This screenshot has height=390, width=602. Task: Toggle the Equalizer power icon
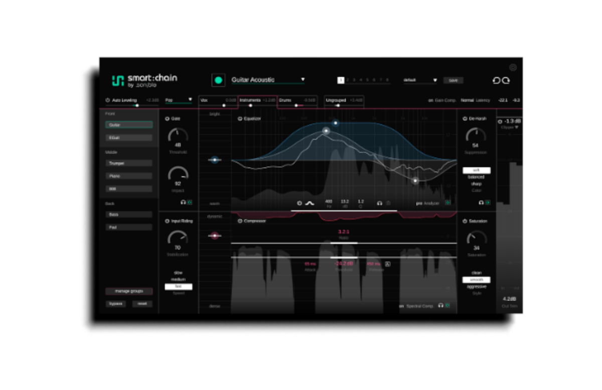[x=240, y=119]
